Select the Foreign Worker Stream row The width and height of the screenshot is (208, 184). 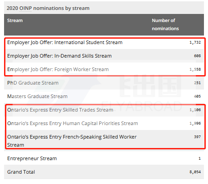pyautogui.click(x=104, y=69)
